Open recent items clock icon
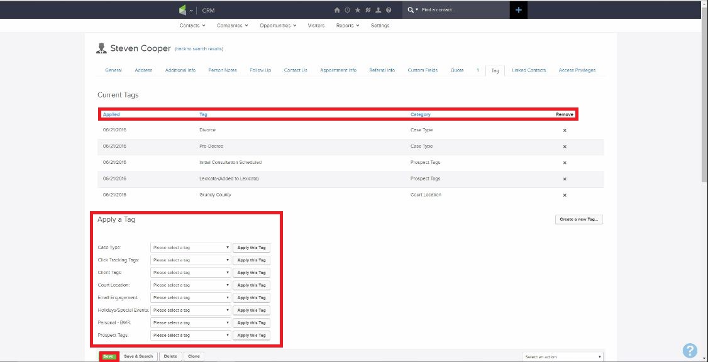Image resolution: width=708 pixels, height=362 pixels. tap(347, 10)
